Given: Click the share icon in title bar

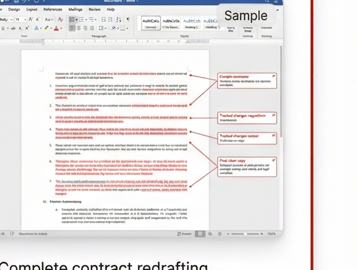Looking at the screenshot, I should [276, 1].
